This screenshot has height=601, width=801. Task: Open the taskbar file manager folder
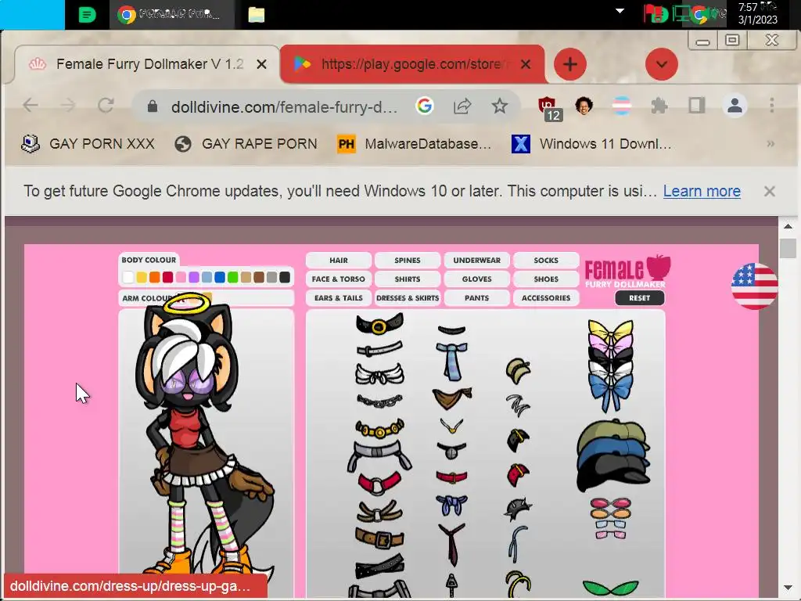tap(257, 15)
